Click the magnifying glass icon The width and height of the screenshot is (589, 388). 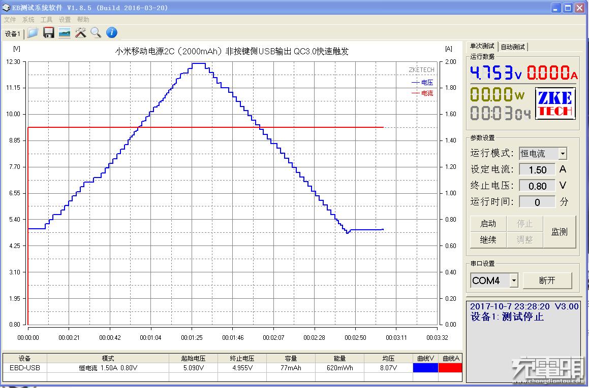point(96,33)
